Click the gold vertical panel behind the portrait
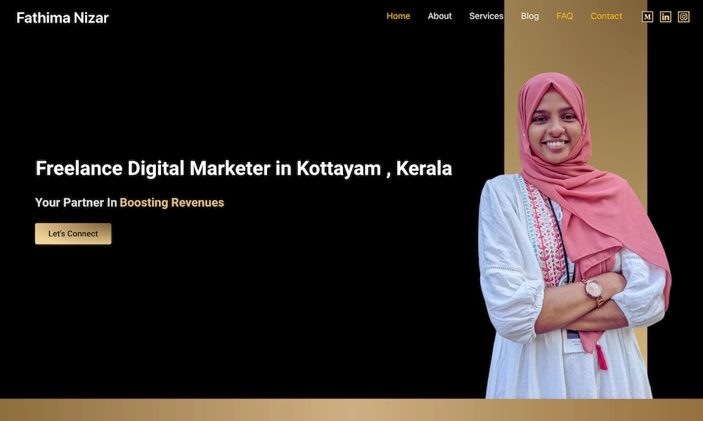 tap(619, 70)
